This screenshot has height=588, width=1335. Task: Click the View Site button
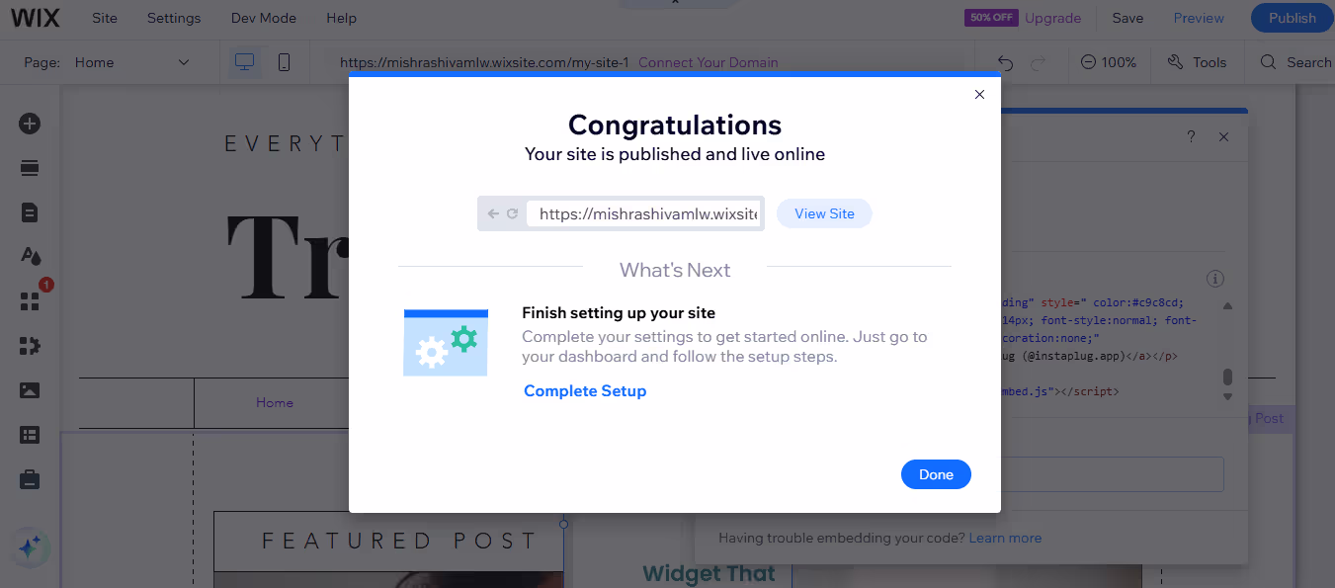(824, 213)
